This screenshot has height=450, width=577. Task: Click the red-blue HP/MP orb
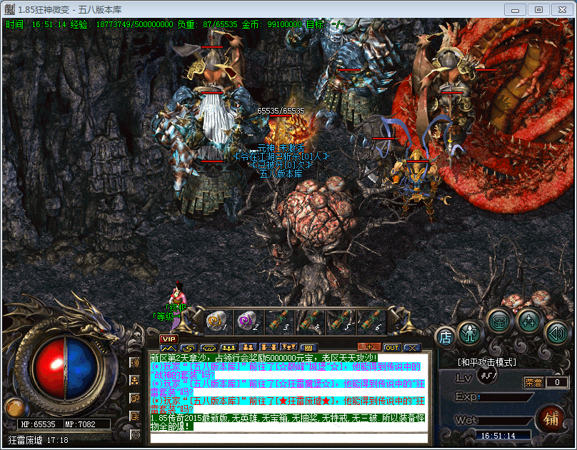click(x=64, y=363)
